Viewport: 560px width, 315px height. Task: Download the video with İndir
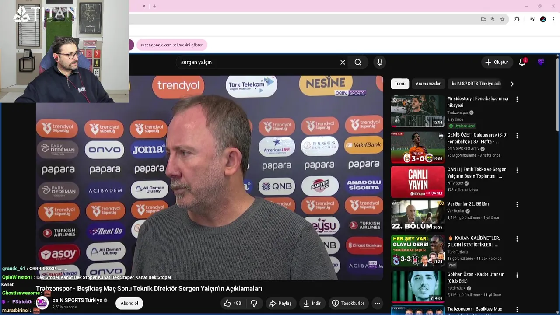click(312, 303)
